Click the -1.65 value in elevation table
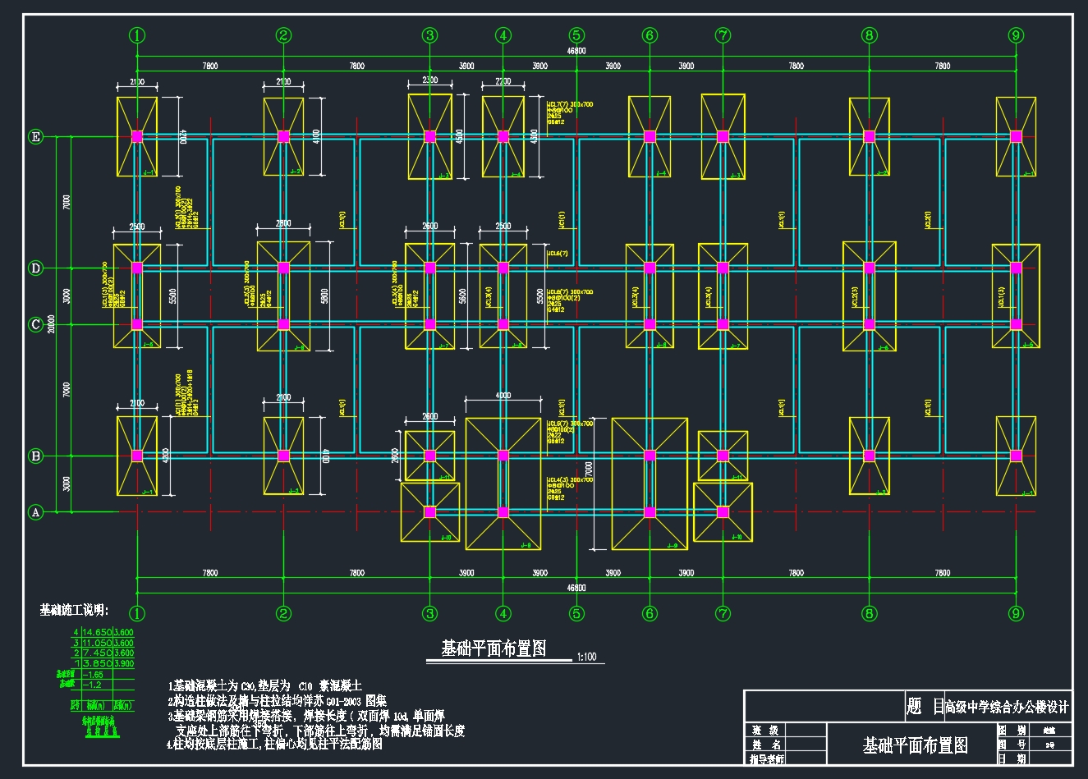This screenshot has width=1088, height=779. (x=93, y=674)
